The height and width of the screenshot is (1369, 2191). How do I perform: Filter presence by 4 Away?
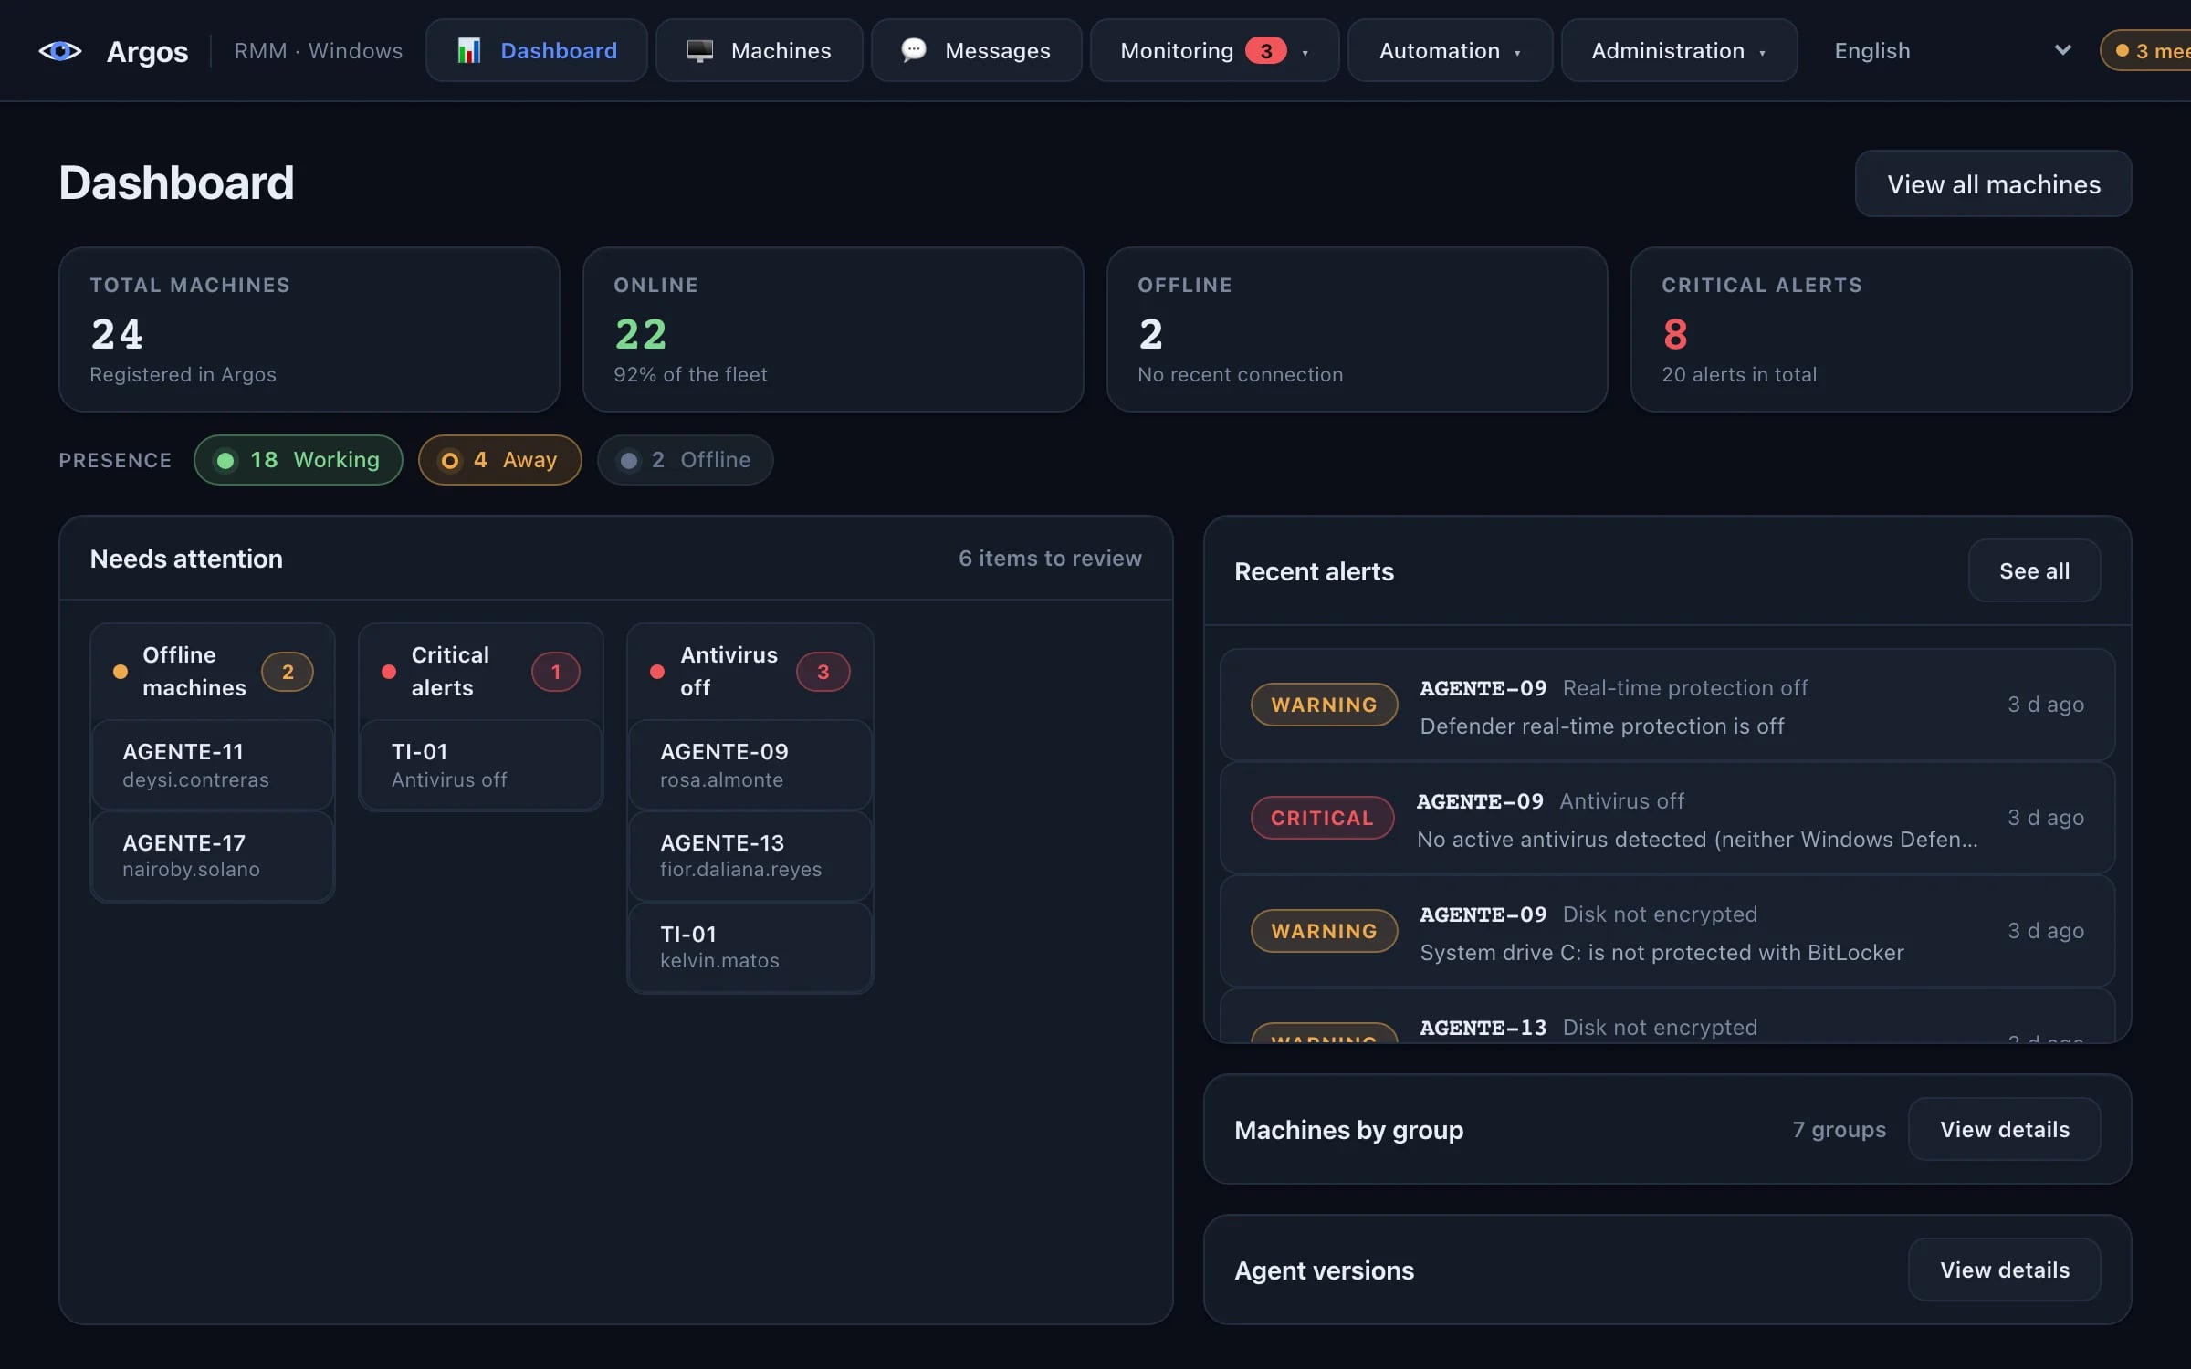pyautogui.click(x=499, y=460)
